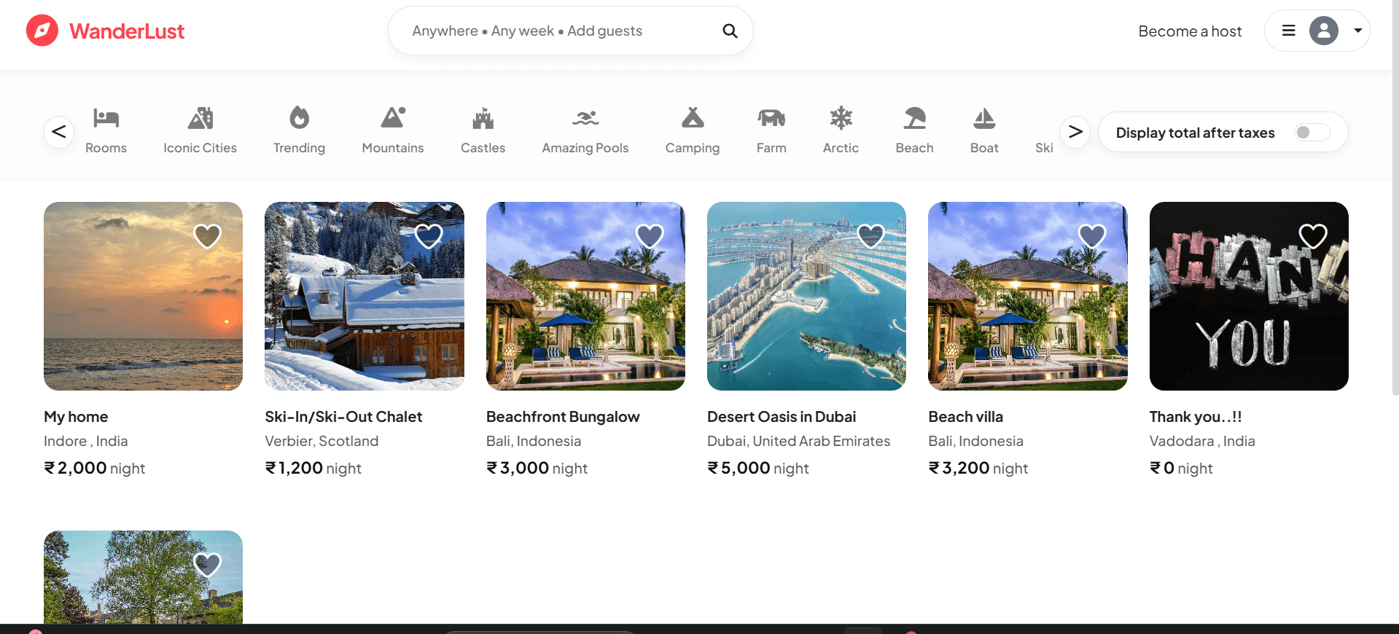Image resolution: width=1399 pixels, height=634 pixels.
Task: Open the Beachfront Bungalow listing title
Action: [563, 417]
